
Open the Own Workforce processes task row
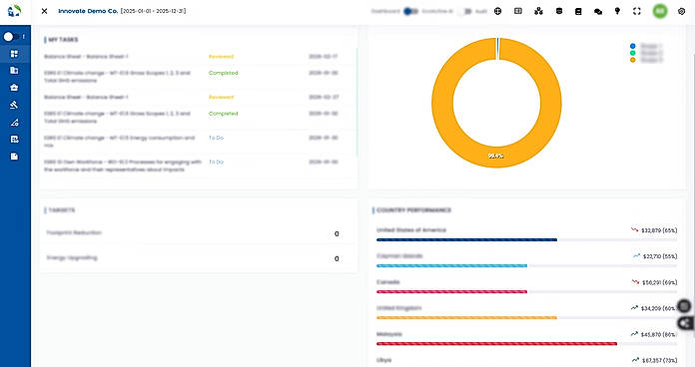pos(198,166)
